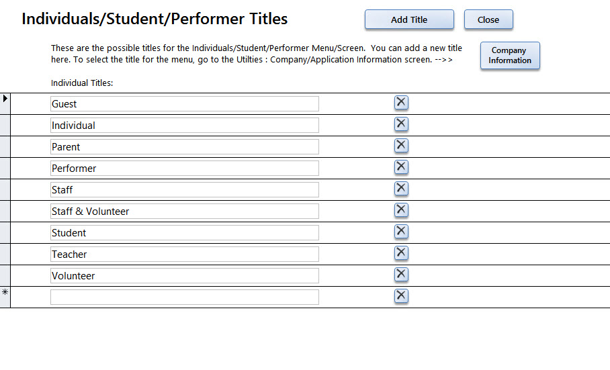Select the new record row marker
610x370 pixels.
tap(5, 297)
